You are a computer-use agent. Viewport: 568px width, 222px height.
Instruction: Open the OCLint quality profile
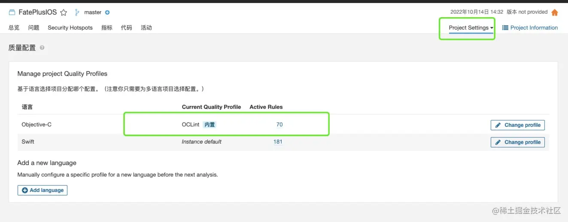(x=191, y=125)
